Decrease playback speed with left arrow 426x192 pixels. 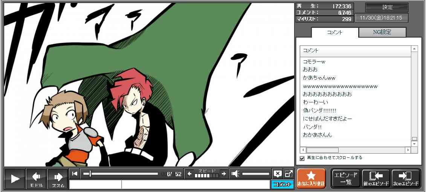(x=190, y=174)
